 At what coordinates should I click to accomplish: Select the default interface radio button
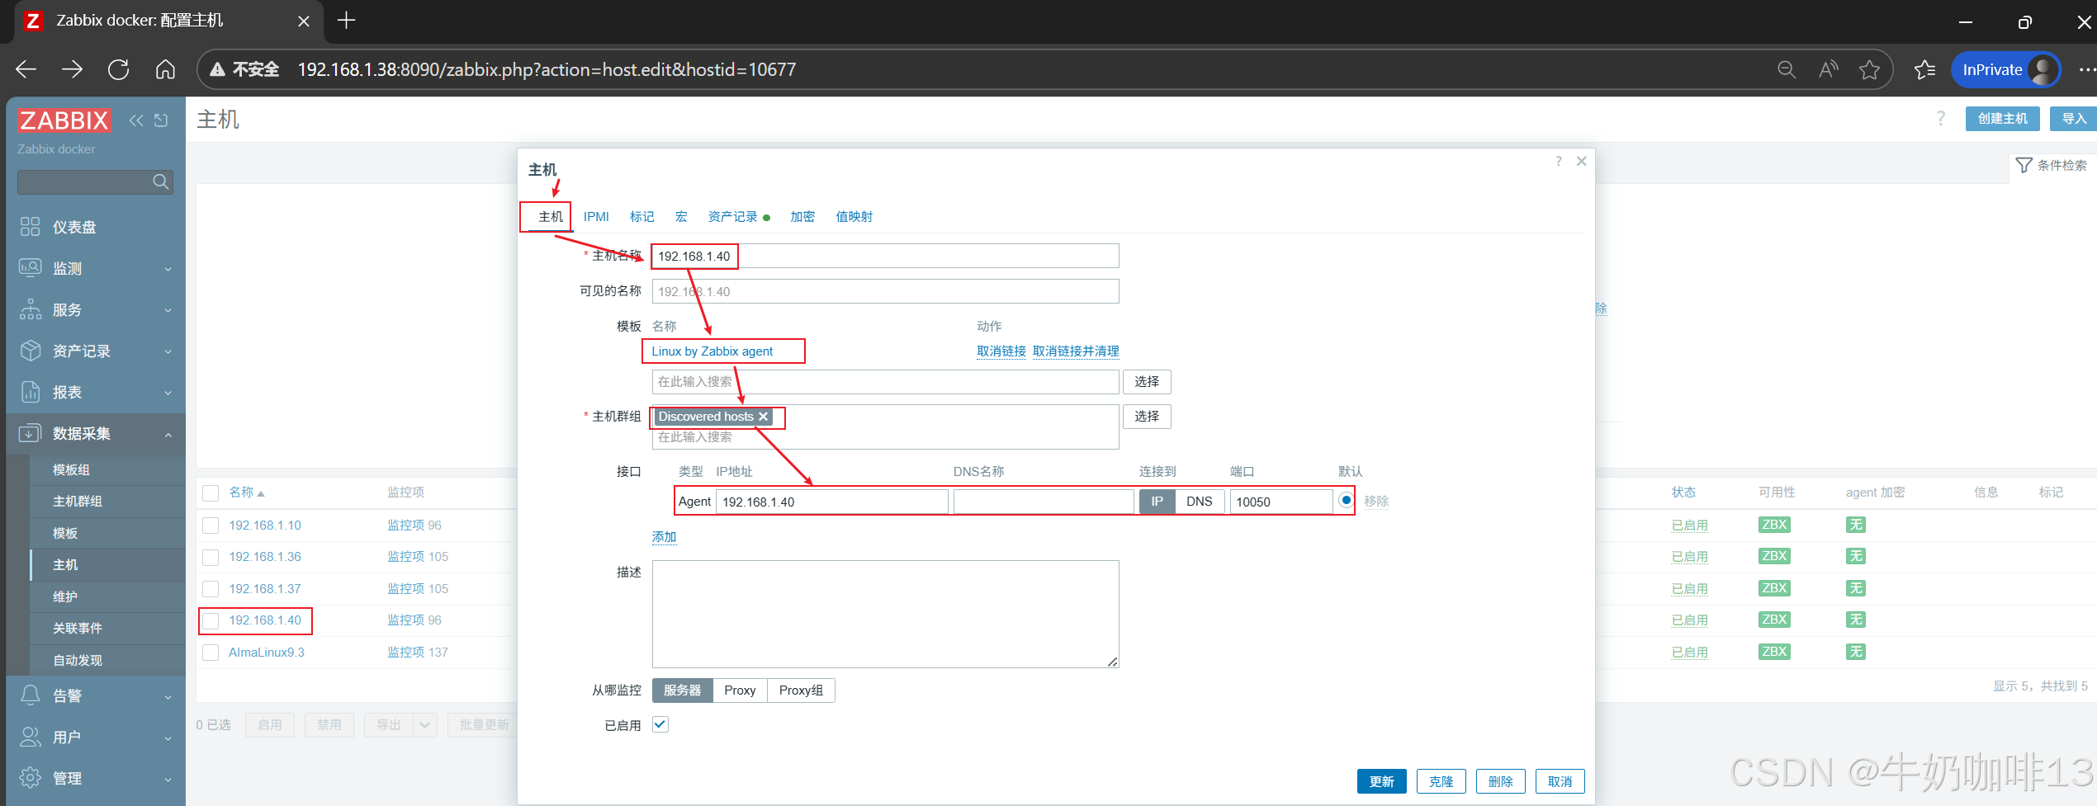pos(1346,500)
